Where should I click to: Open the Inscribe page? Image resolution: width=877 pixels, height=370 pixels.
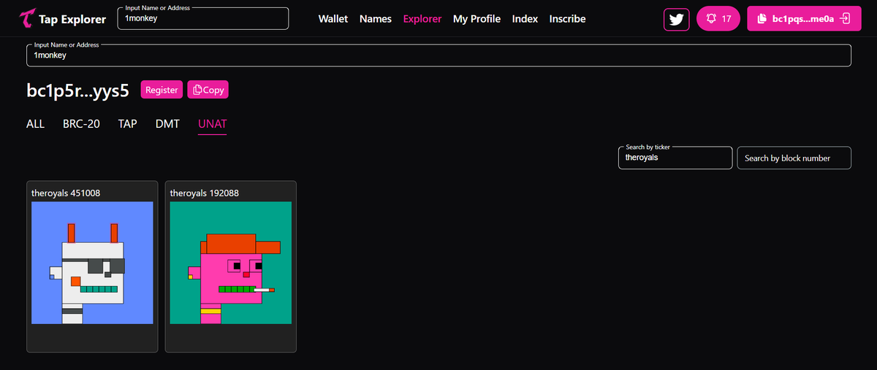tap(567, 19)
